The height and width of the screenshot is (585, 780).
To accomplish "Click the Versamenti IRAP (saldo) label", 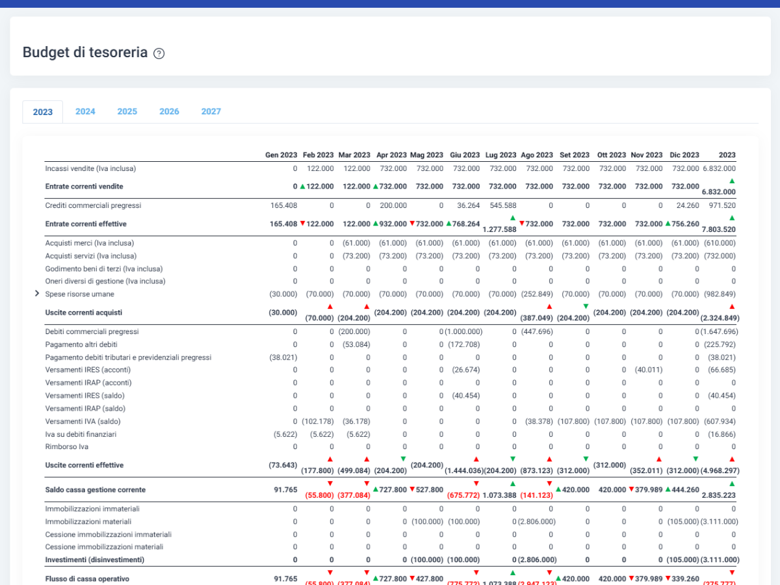I will coord(85,408).
